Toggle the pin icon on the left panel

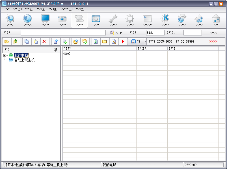(56, 50)
